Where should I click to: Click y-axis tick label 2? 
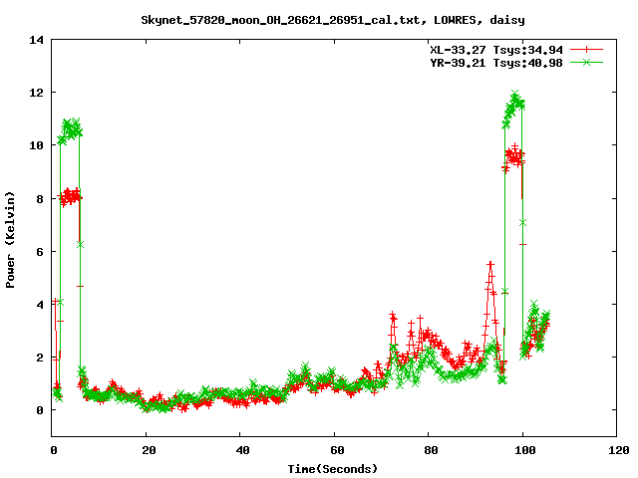[40, 358]
